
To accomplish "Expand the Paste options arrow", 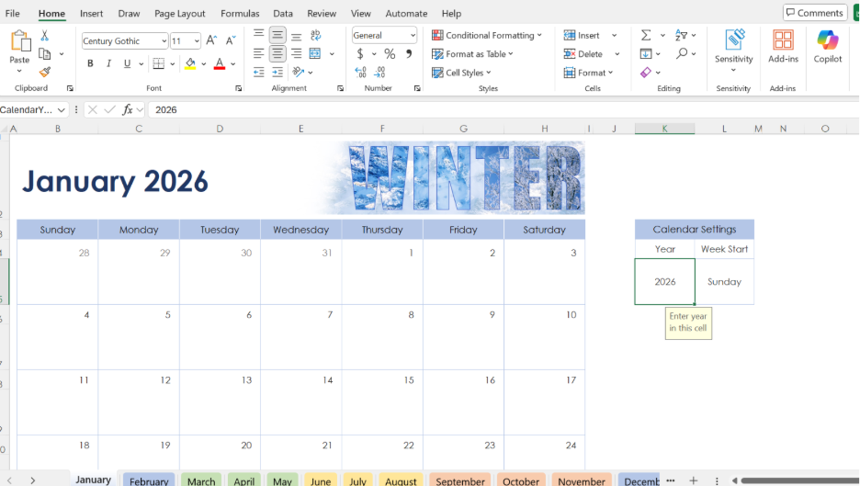I will [x=19, y=71].
